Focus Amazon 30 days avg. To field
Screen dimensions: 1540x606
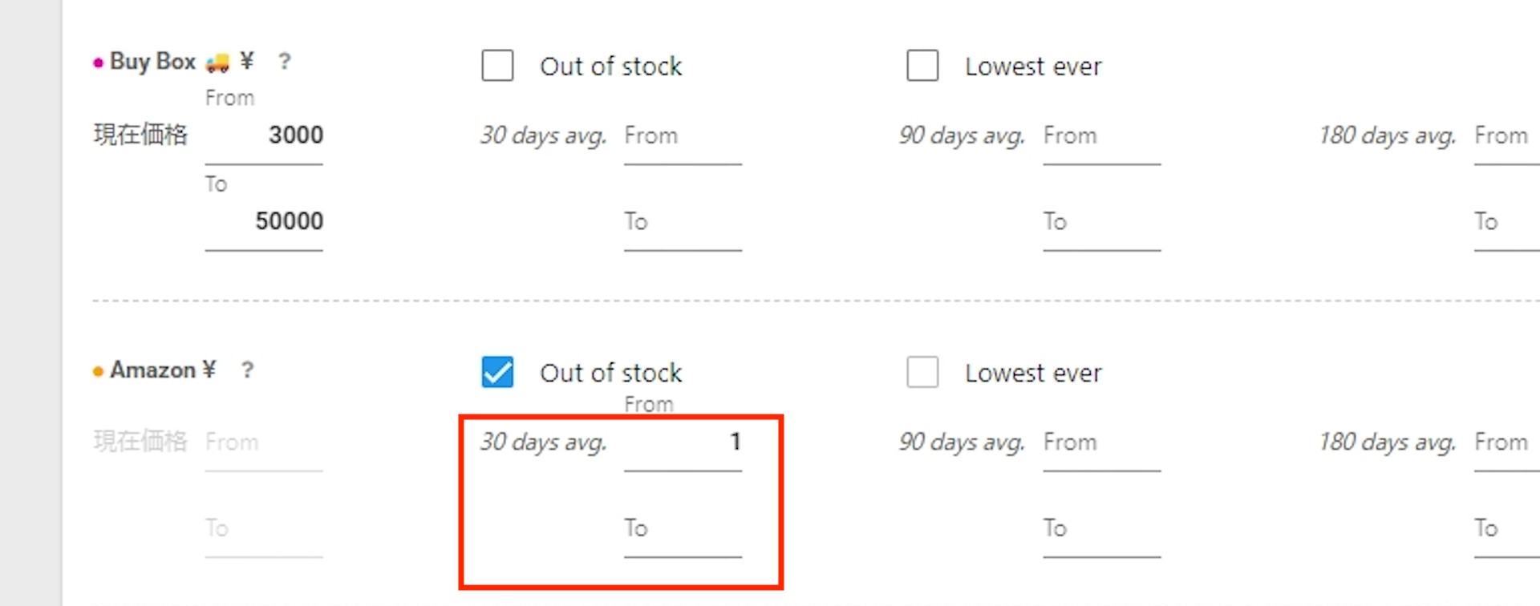click(x=683, y=529)
